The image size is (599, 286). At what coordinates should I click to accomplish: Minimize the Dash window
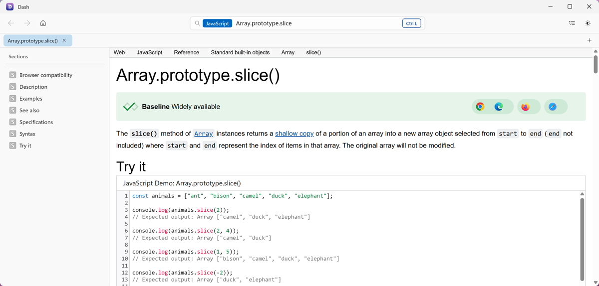point(551,6)
